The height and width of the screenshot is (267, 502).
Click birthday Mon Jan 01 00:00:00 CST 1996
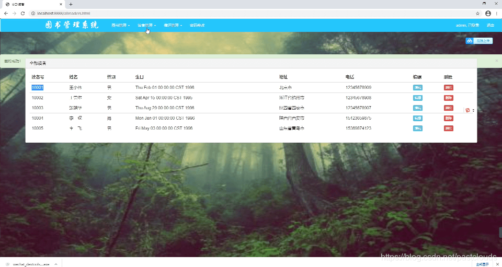[x=165, y=118]
